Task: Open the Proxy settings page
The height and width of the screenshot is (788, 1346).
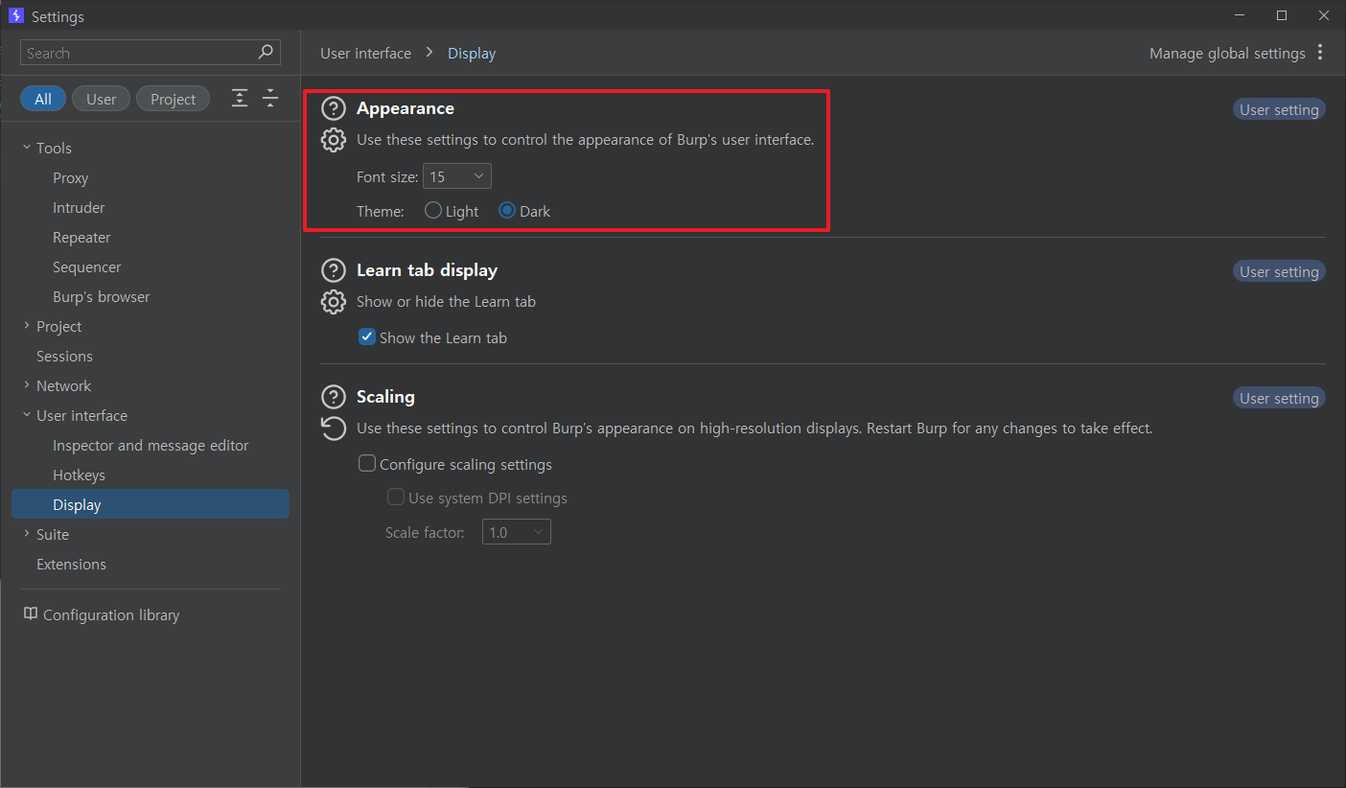Action: tap(71, 177)
